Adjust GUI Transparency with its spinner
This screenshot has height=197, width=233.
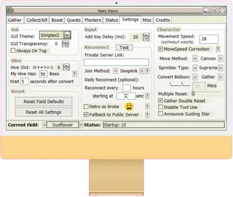(66, 44)
